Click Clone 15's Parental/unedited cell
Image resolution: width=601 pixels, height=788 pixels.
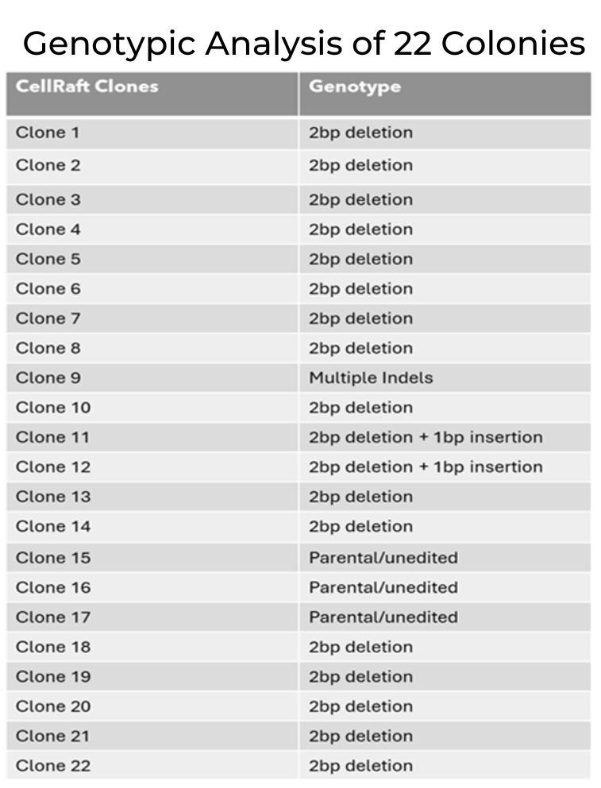[x=445, y=557]
